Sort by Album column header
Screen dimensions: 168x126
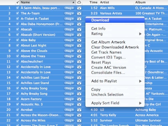pyautogui.click(x=151, y=2)
